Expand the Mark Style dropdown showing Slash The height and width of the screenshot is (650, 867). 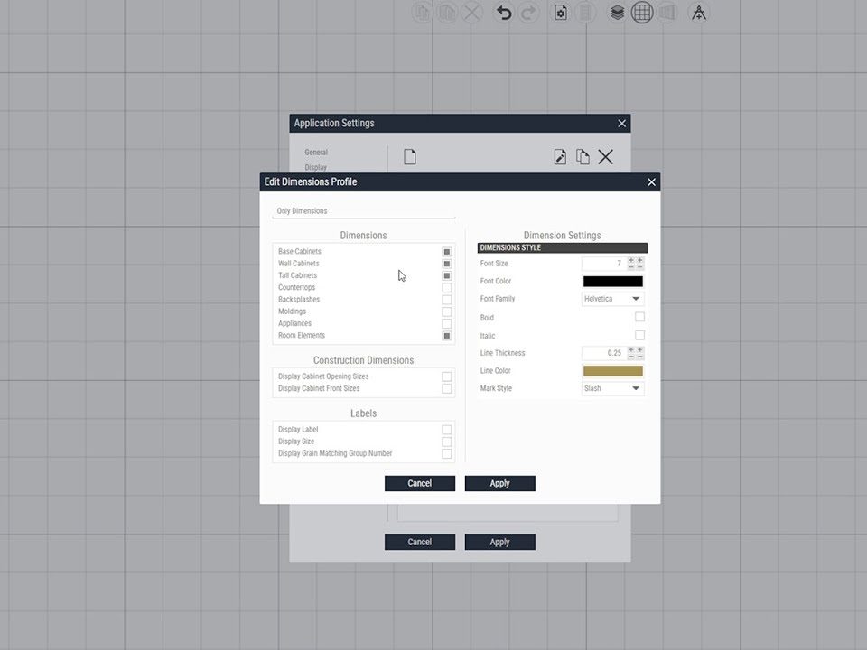coord(612,388)
